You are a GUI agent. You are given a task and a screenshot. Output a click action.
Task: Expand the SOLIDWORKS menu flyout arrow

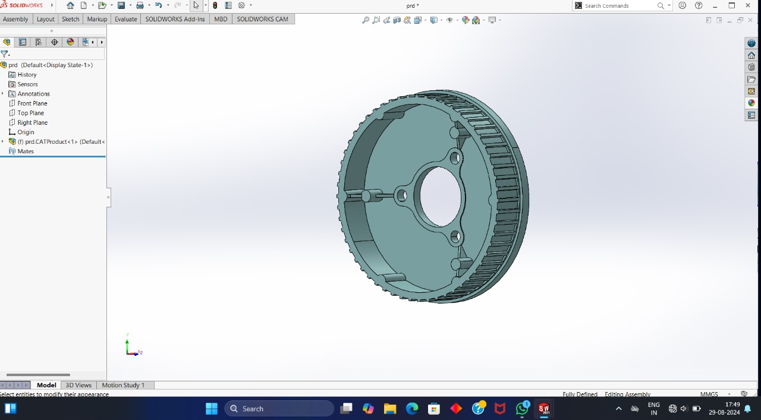52,5
